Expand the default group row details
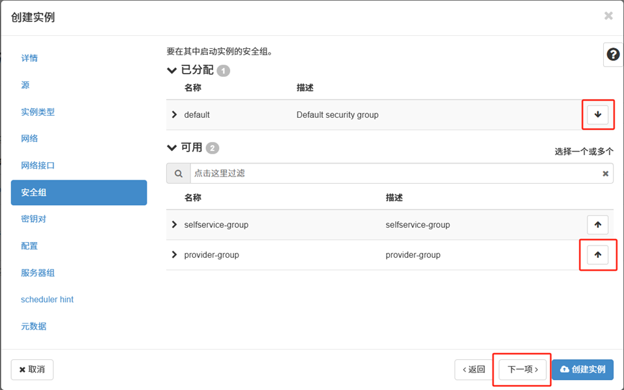624x390 pixels. pyautogui.click(x=174, y=115)
